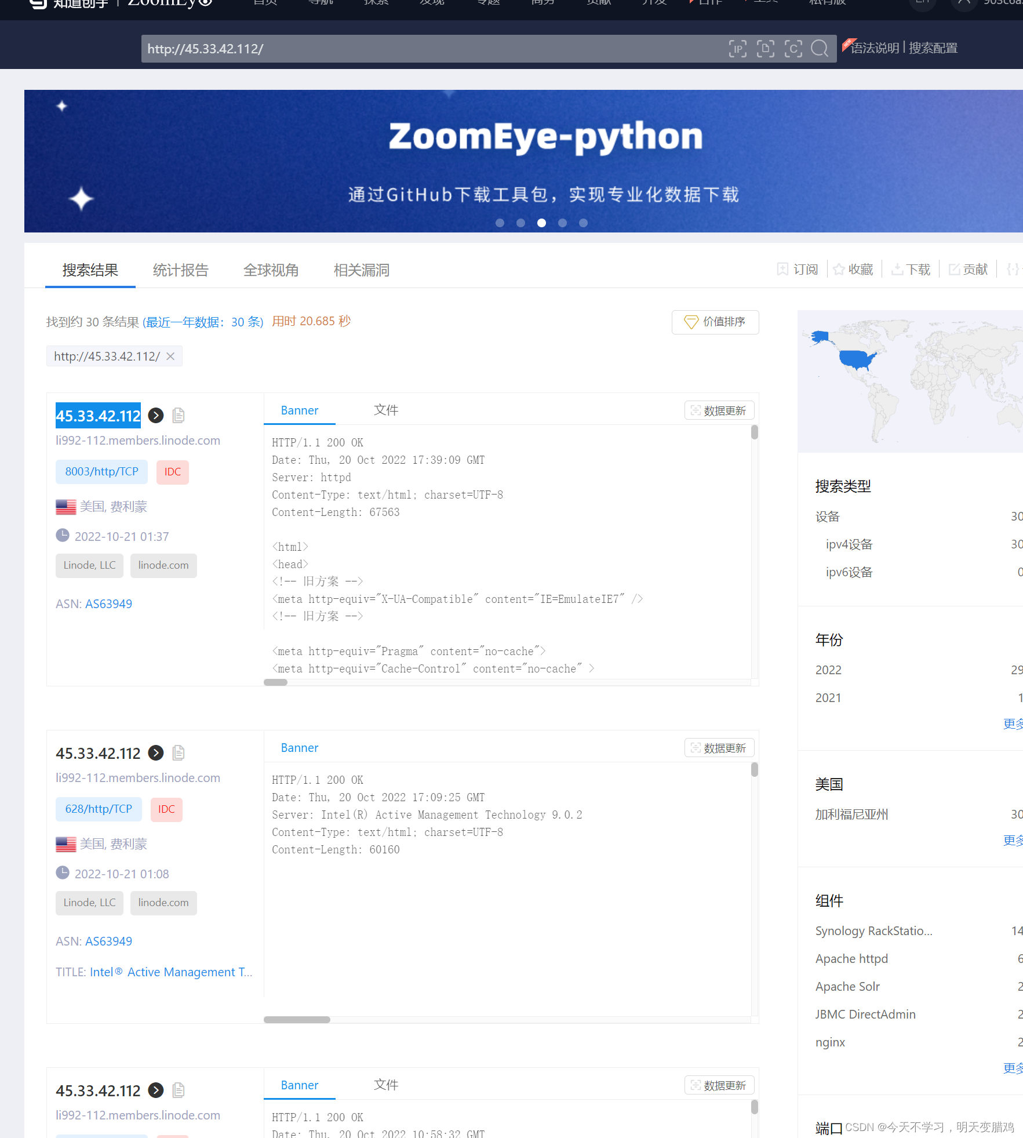Filter by Apache Solr component
Image resolution: width=1023 pixels, height=1138 pixels.
click(x=847, y=987)
